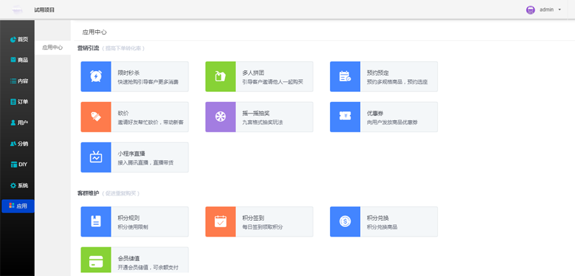Click the 首页 pie chart sidebar icon

tap(13, 40)
